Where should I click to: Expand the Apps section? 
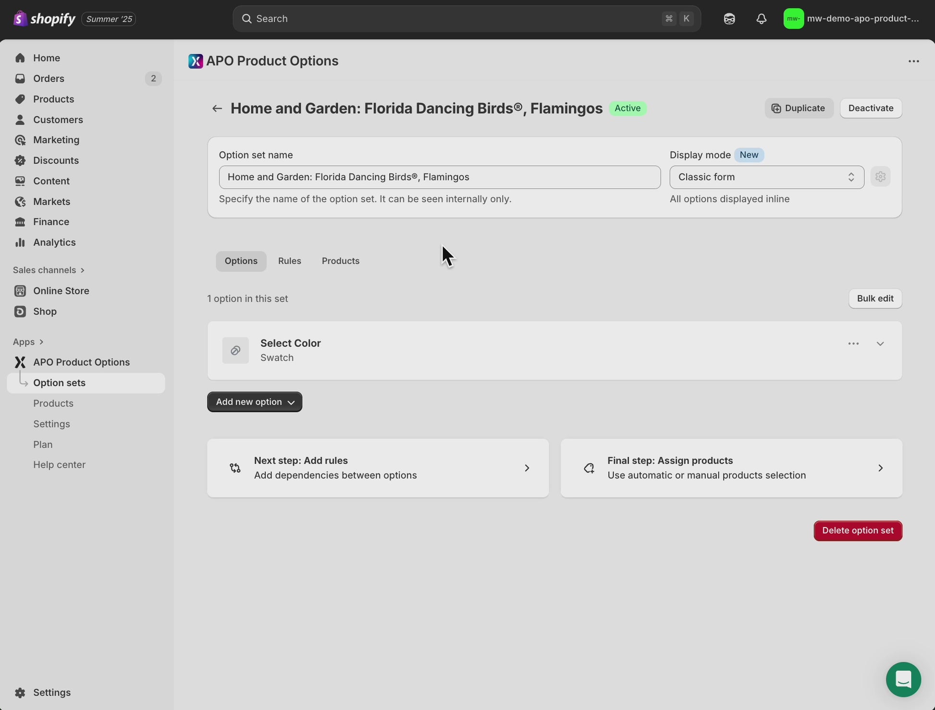(x=28, y=342)
